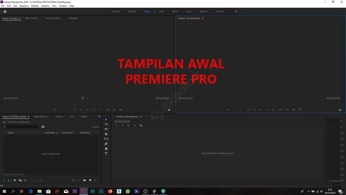The width and height of the screenshot is (346, 195).
Task: Switch to the Assembly workspace
Action: [132, 11]
